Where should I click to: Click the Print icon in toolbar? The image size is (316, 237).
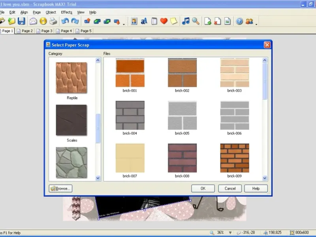click(53, 21)
